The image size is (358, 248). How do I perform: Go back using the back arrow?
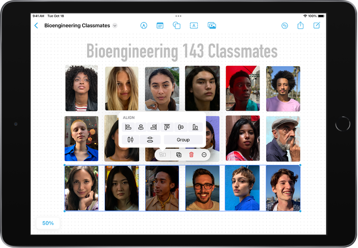click(x=36, y=25)
